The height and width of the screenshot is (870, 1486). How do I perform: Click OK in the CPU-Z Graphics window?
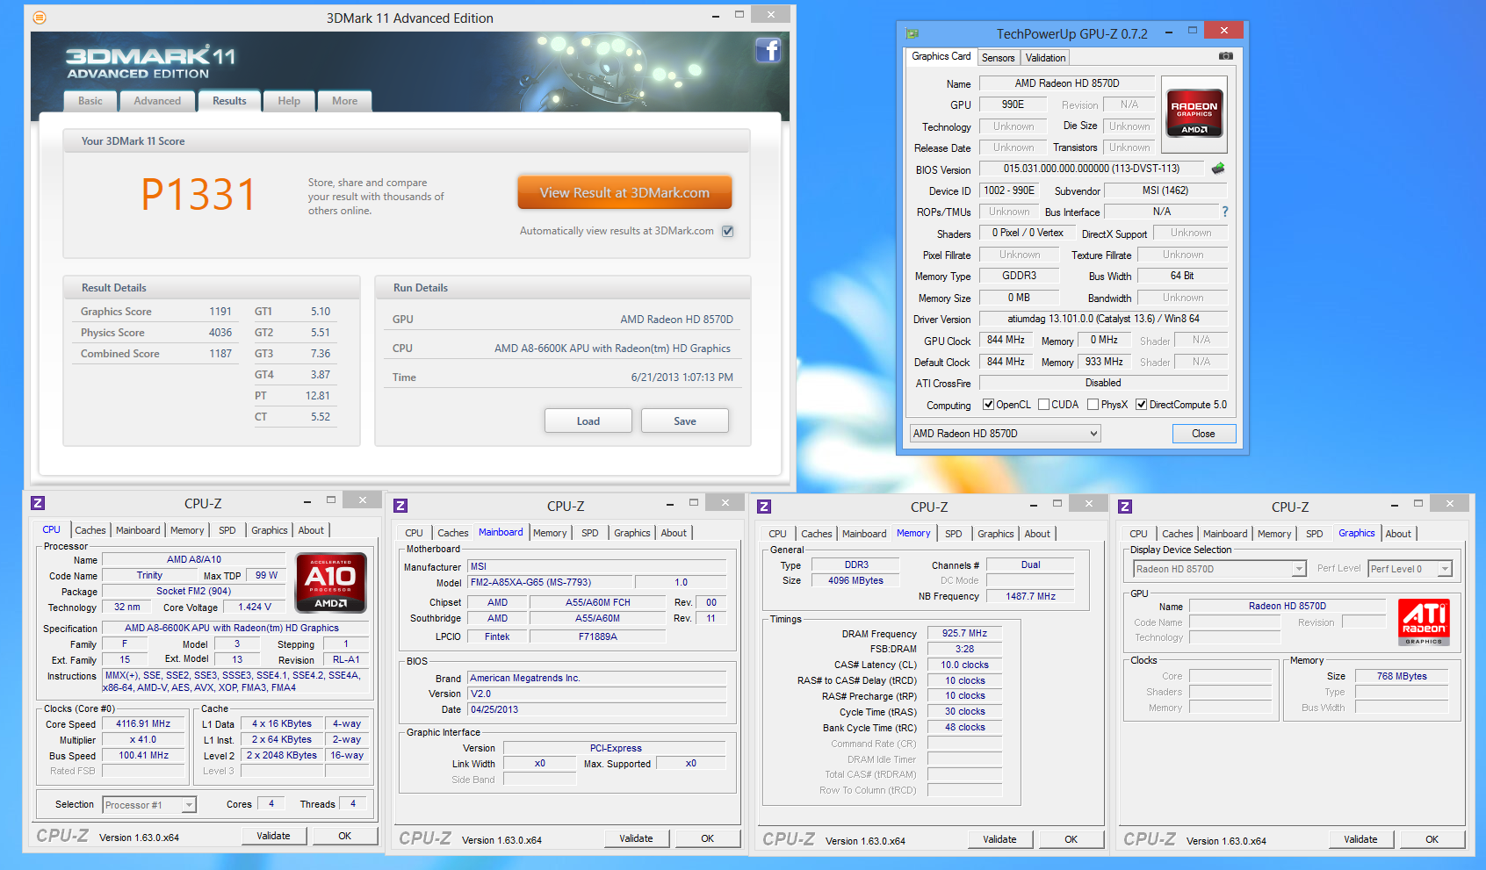click(1432, 839)
